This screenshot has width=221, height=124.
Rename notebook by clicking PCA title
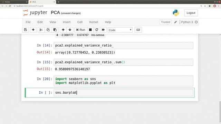pos(55,12)
